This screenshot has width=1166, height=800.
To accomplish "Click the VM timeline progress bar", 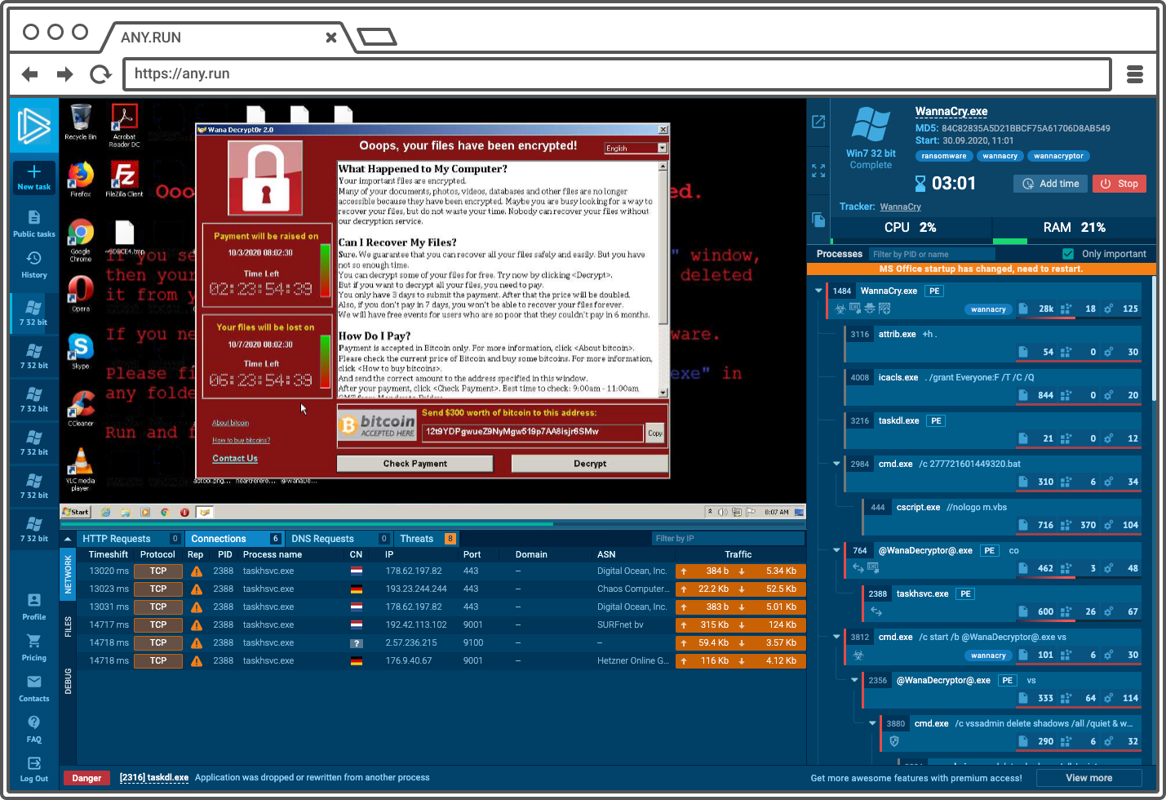I will click(432, 524).
